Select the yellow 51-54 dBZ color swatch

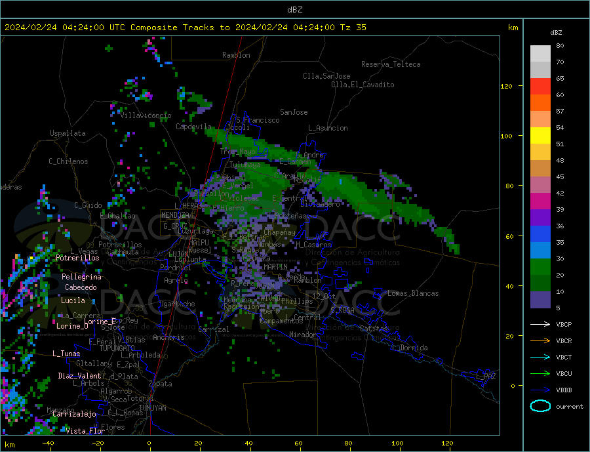(540, 136)
